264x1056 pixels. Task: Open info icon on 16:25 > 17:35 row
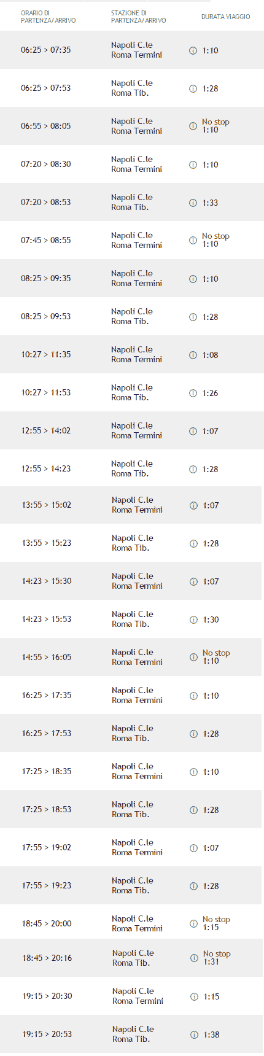[193, 696]
